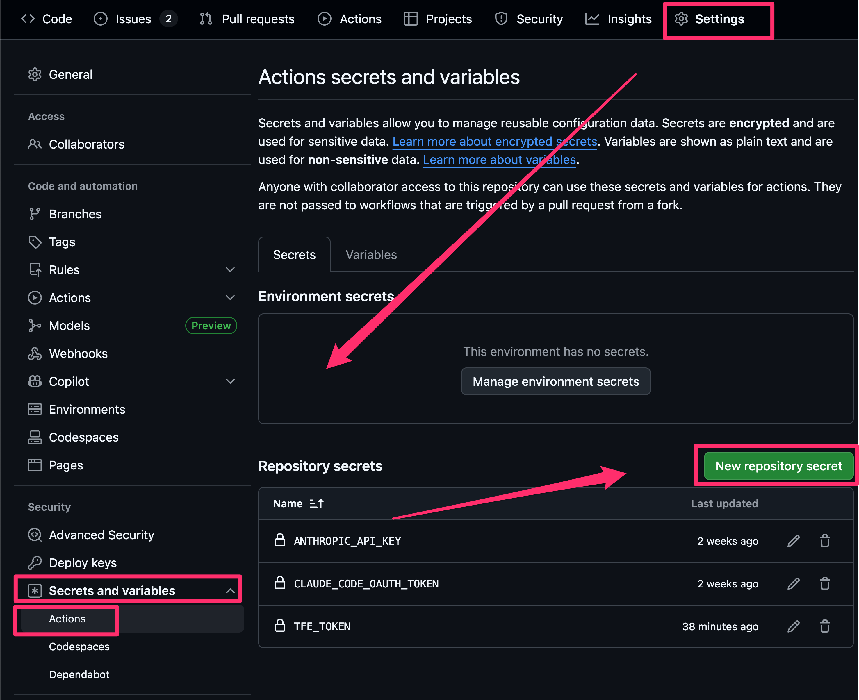
Task: Select the Codespaces item under Secrets and variables
Action: 79,647
